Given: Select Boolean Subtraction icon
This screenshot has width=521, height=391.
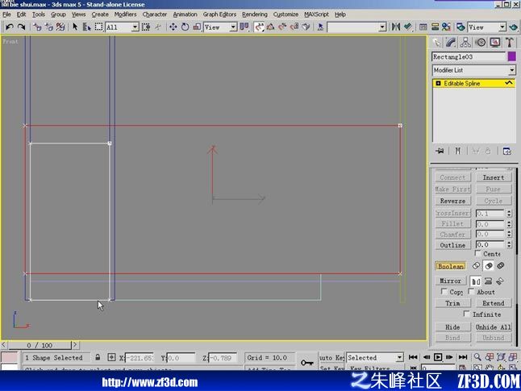Looking at the screenshot, I should pos(489,266).
